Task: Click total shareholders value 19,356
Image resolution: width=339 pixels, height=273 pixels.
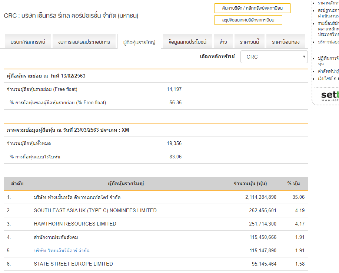Action: tap(174, 143)
